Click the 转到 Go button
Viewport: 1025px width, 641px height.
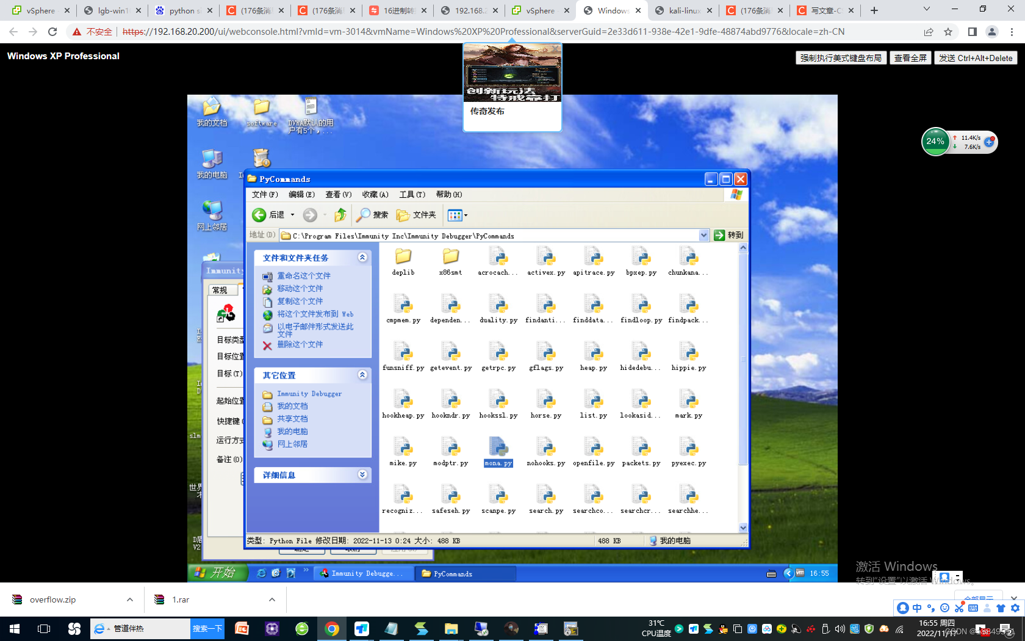click(729, 235)
